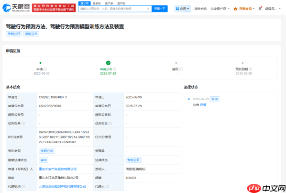Click the address 重庆市江北区建新东路260号

(58, 178)
